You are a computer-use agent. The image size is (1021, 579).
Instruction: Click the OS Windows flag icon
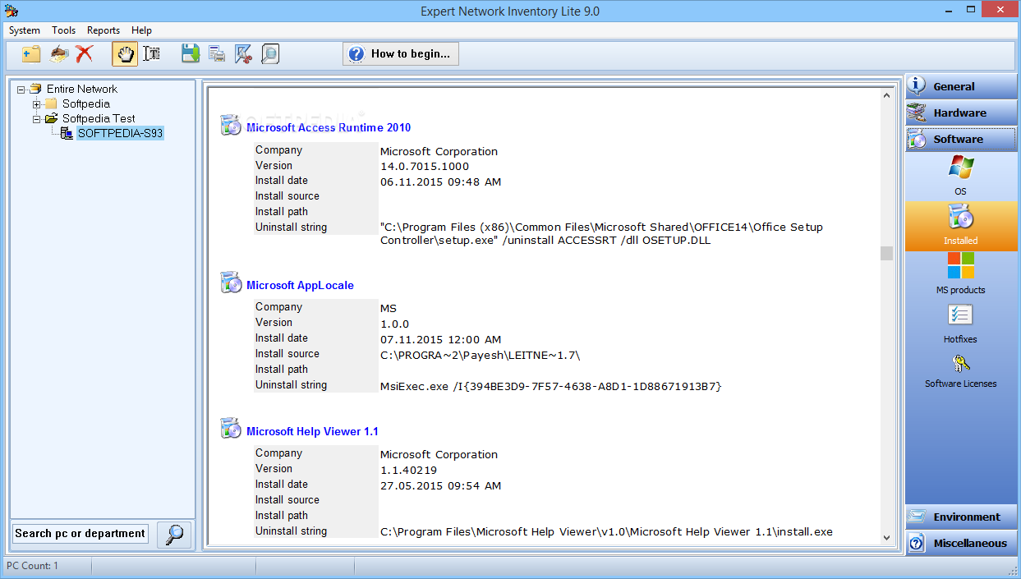click(x=960, y=168)
